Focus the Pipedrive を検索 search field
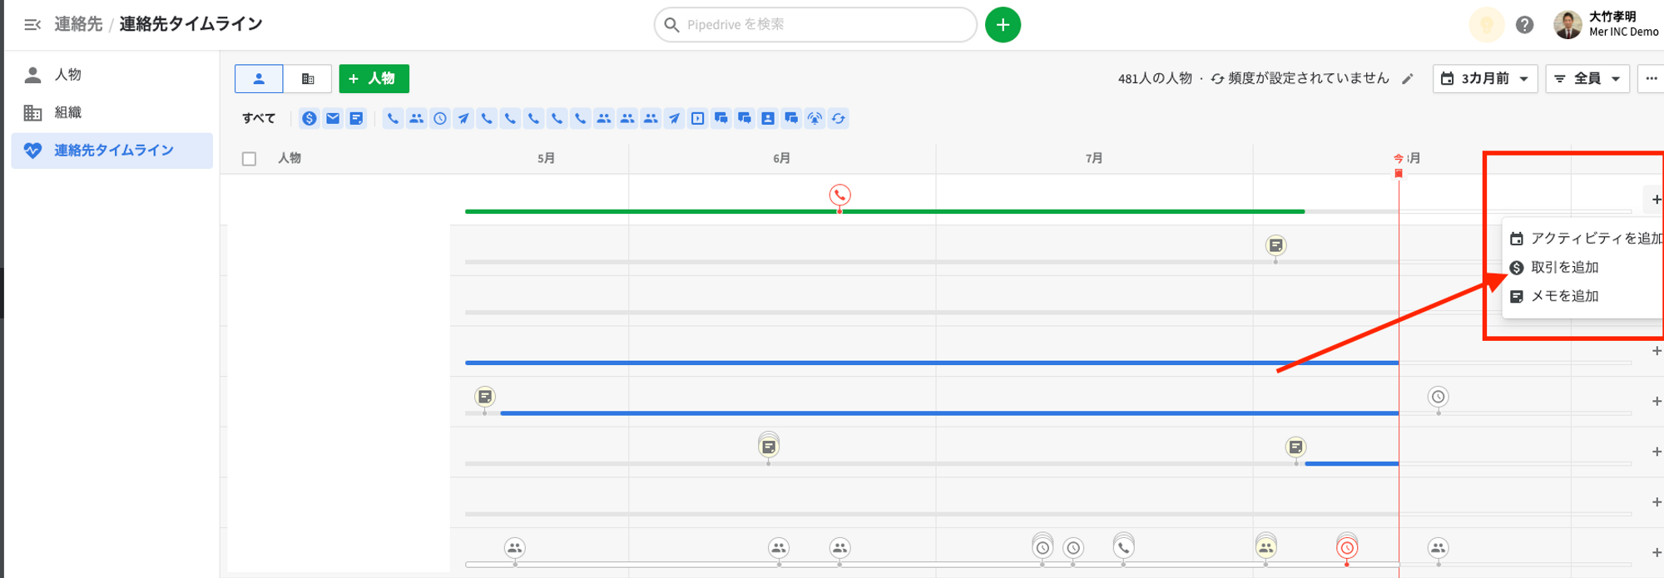 click(815, 25)
